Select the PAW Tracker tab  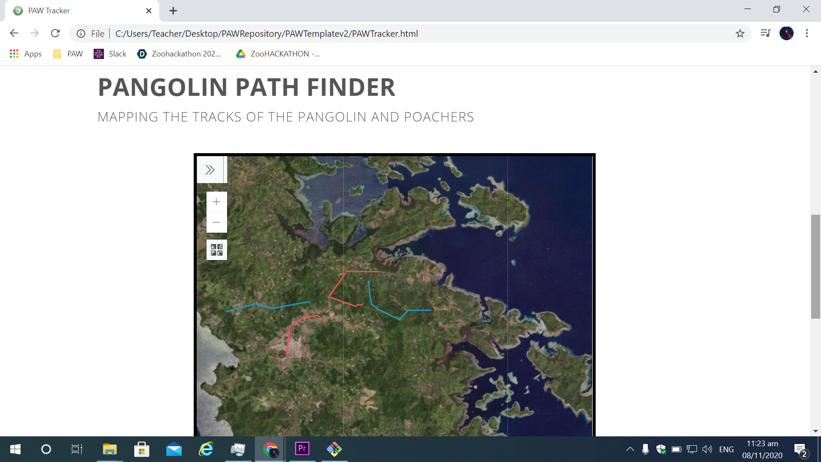click(x=77, y=11)
